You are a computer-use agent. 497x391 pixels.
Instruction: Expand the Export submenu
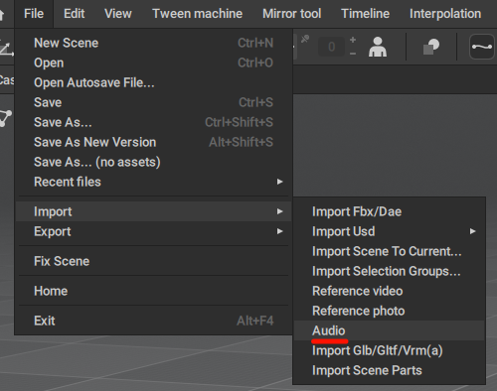(153, 231)
